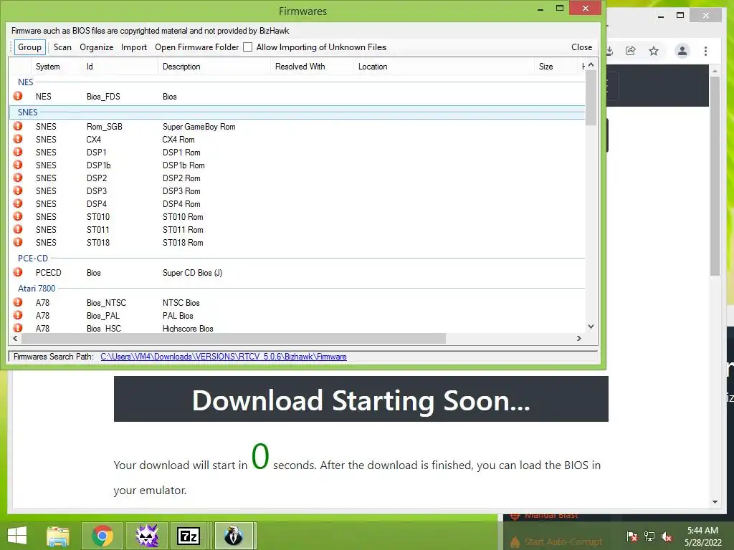Click the firmware list vertical scrollbar thumb
Image resolution: width=734 pixels, height=550 pixels.
click(591, 98)
